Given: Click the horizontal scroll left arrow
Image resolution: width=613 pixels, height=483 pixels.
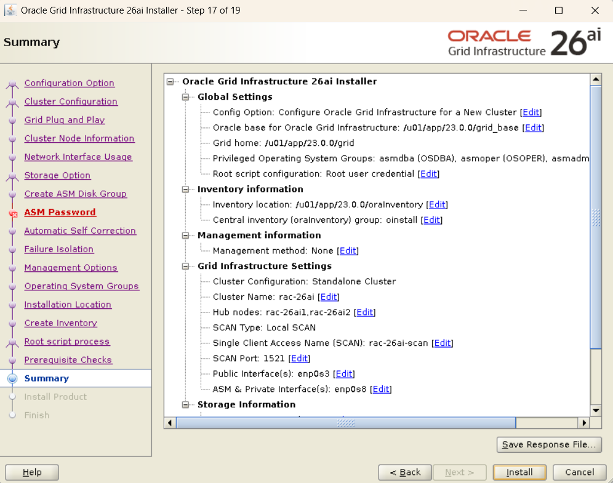Looking at the screenshot, I should 170,423.
